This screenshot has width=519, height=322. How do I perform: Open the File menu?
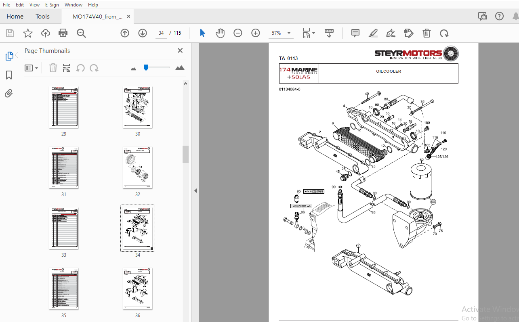[6, 5]
